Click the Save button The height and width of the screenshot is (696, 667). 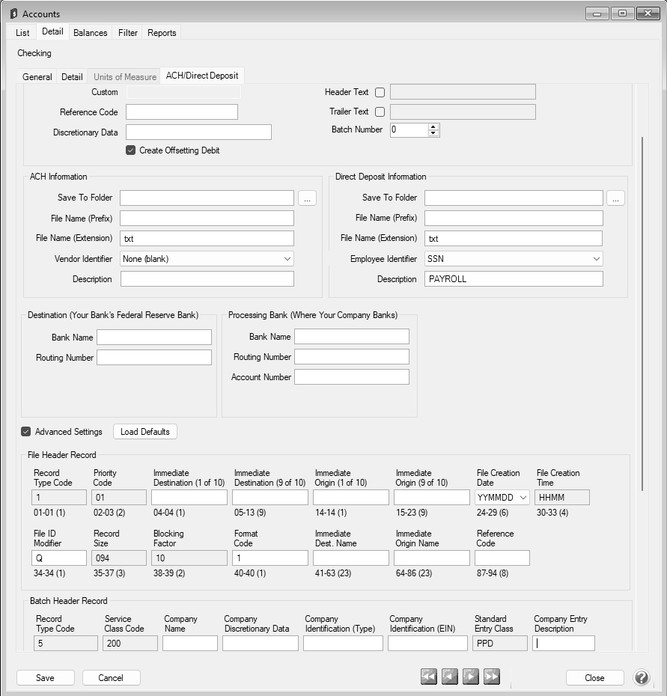(46, 678)
